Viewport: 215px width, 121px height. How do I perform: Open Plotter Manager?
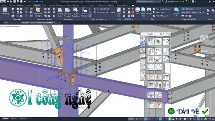coord(160,16)
